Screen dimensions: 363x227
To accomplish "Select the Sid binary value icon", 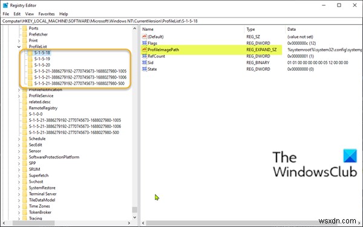I will pos(145,62).
